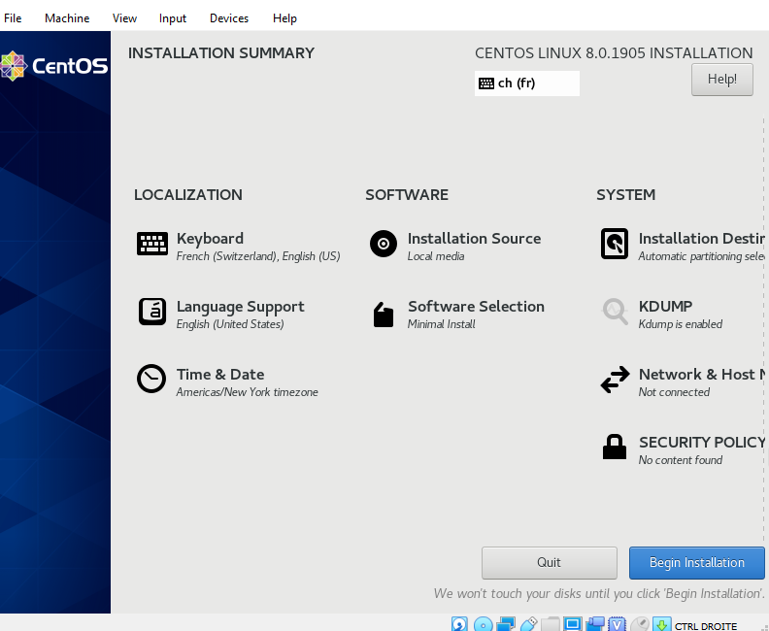Open the Input menu
769x631 pixels.
(173, 18)
